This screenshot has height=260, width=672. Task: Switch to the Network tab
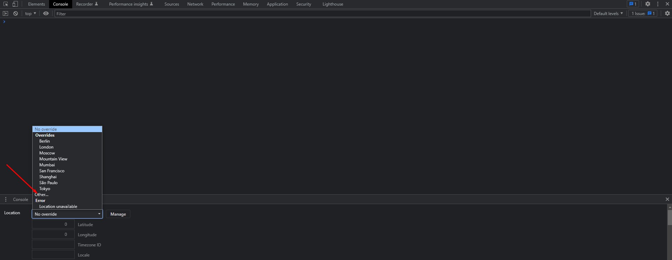tap(195, 4)
